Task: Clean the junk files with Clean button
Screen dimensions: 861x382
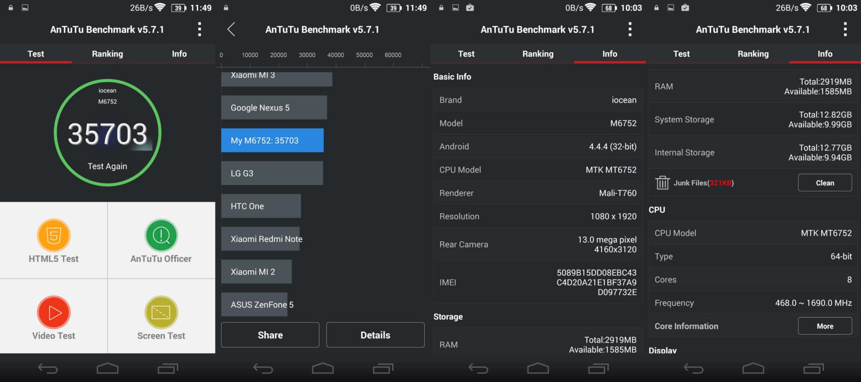Action: coord(824,183)
